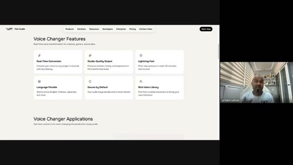This screenshot has width=293, height=165.
Task: Click 'See how creators turn voice changing' subtitle
Action: 66,124
